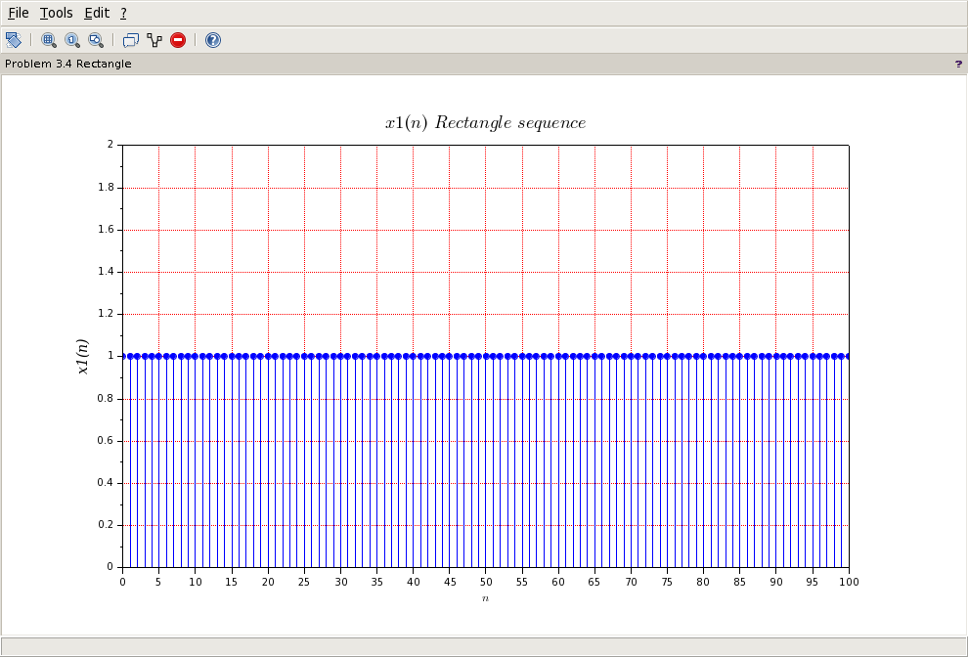The image size is (968, 657).
Task: Click the y-axis tick label '0.2'
Action: (107, 525)
